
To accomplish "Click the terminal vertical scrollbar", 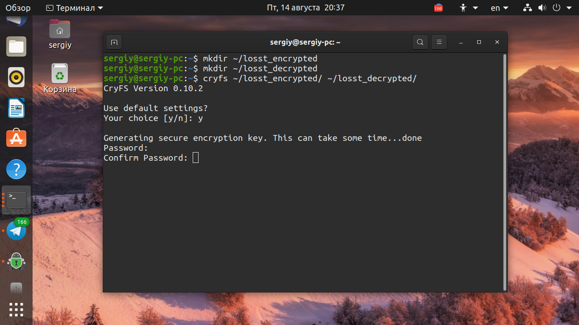I will tap(505, 172).
